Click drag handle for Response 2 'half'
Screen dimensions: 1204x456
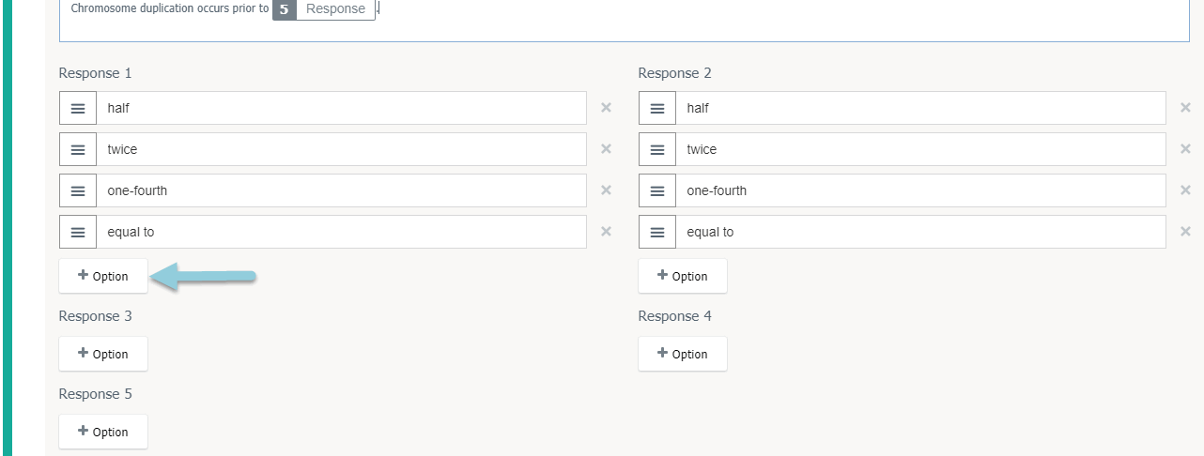pyautogui.click(x=657, y=108)
